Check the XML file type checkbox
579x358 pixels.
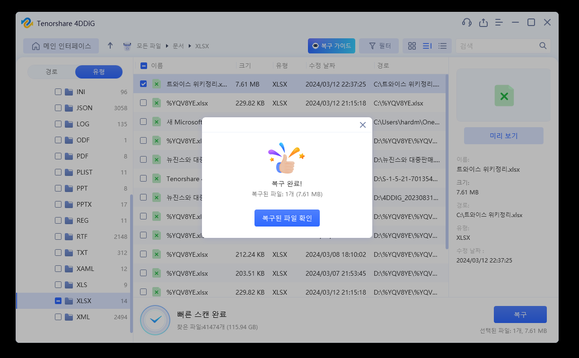[58, 317]
